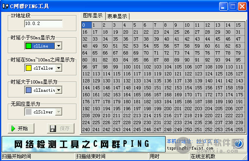This screenshot has width=249, height=161.
Task: Click the IP地址段 input field with 10.0.2
Action: pyautogui.click(x=43, y=23)
